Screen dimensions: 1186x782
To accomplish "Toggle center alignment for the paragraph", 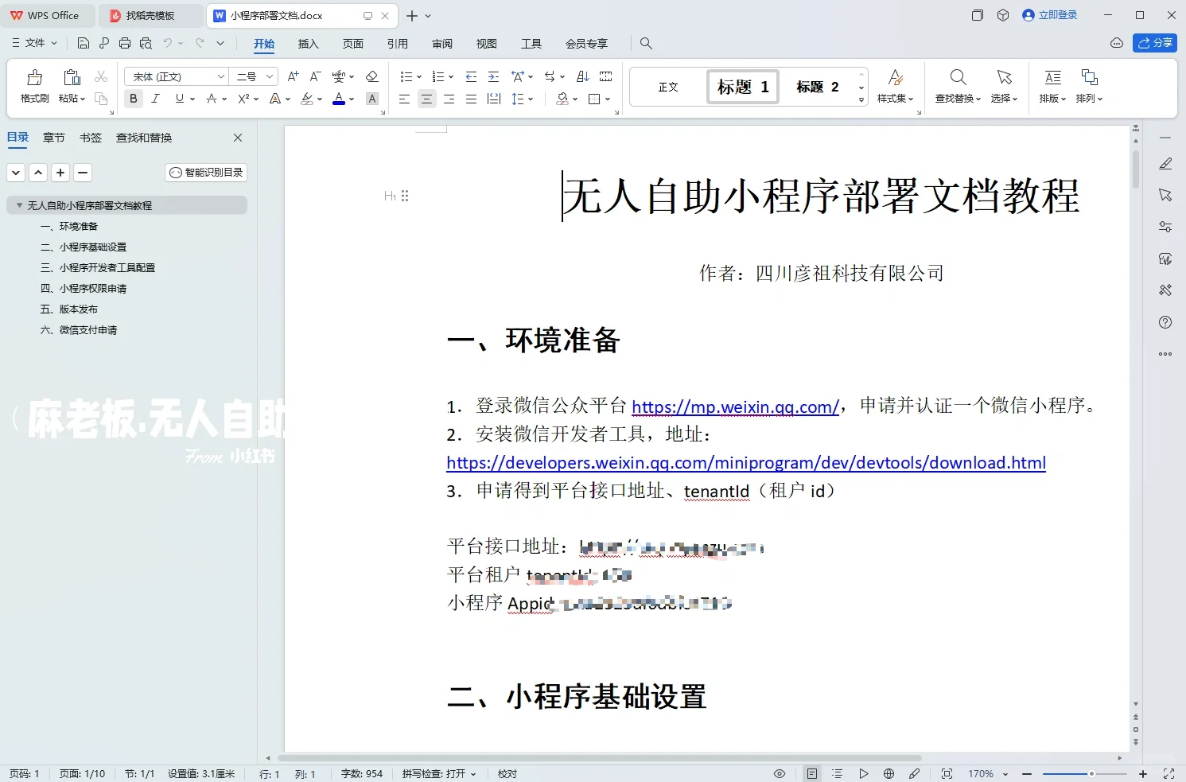I will (426, 99).
